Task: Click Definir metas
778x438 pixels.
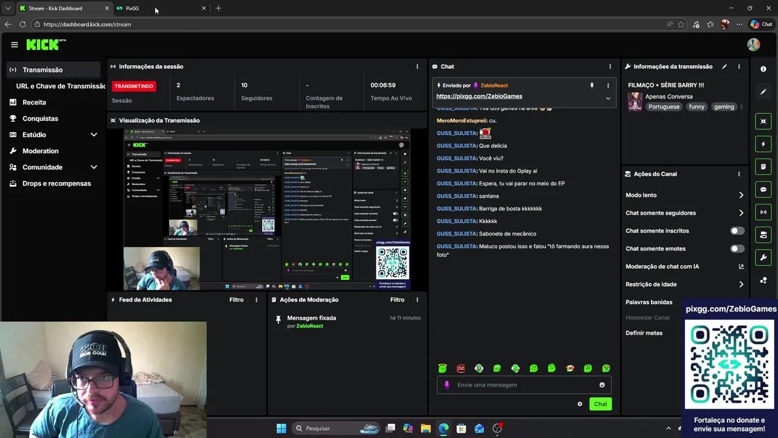Action: [644, 333]
